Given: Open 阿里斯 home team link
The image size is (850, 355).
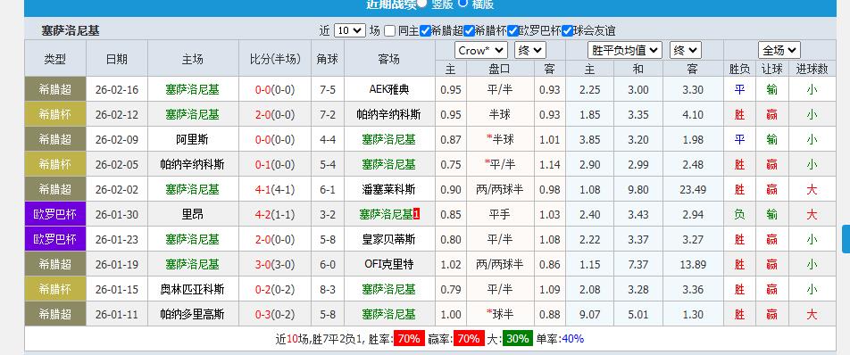Looking at the screenshot, I should coord(193,140).
